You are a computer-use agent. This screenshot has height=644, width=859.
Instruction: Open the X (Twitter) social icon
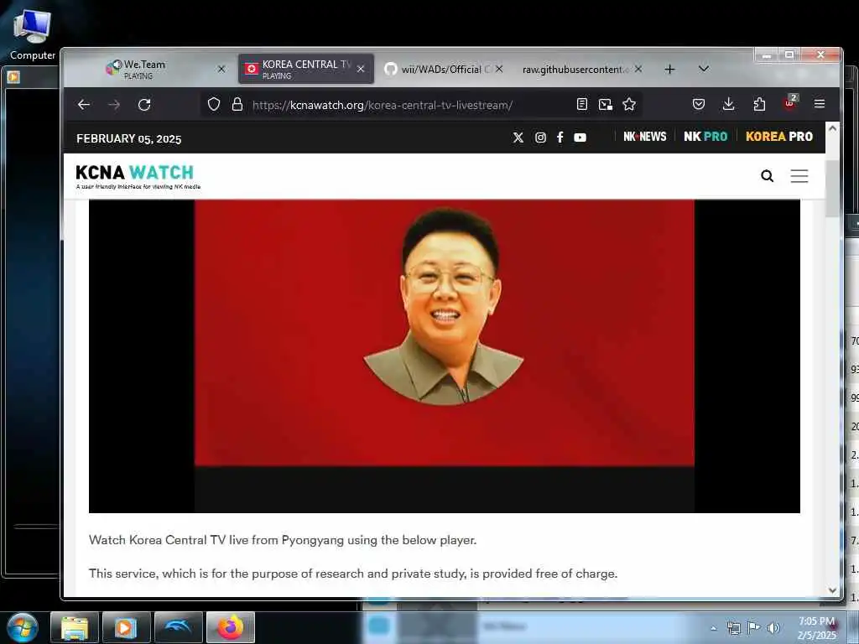pos(518,138)
